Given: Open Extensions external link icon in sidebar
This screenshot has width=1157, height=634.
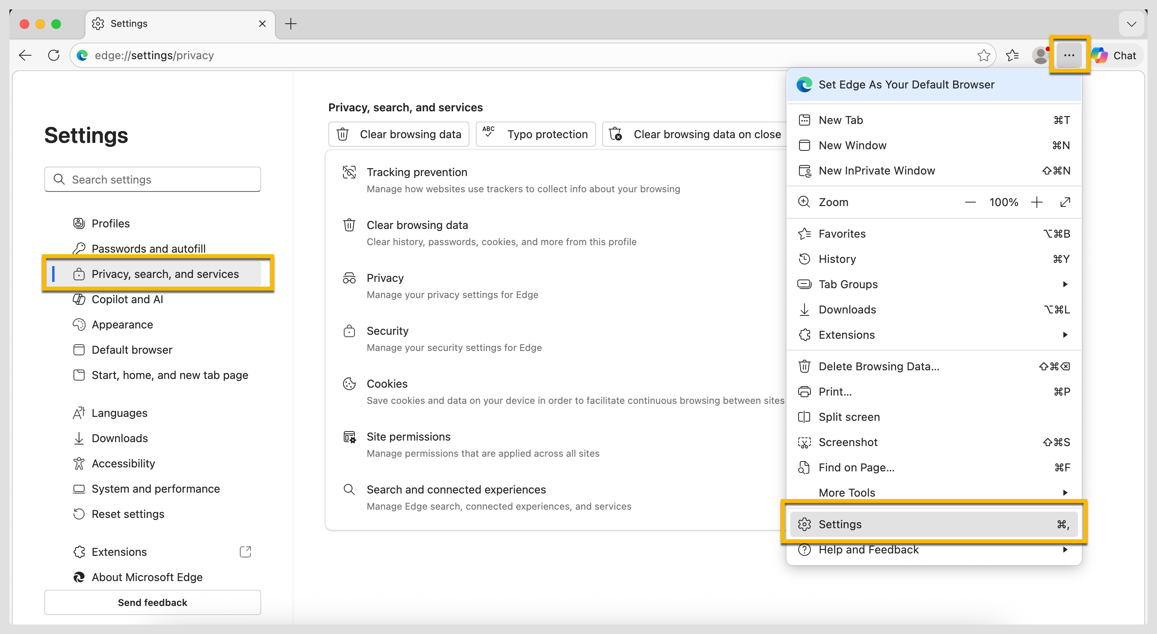Looking at the screenshot, I should pyautogui.click(x=245, y=552).
